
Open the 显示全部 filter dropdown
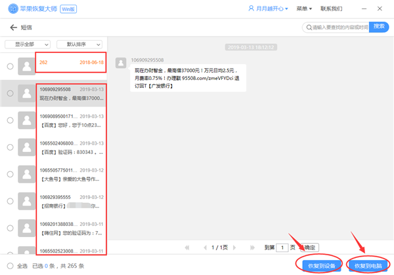[x=28, y=45]
